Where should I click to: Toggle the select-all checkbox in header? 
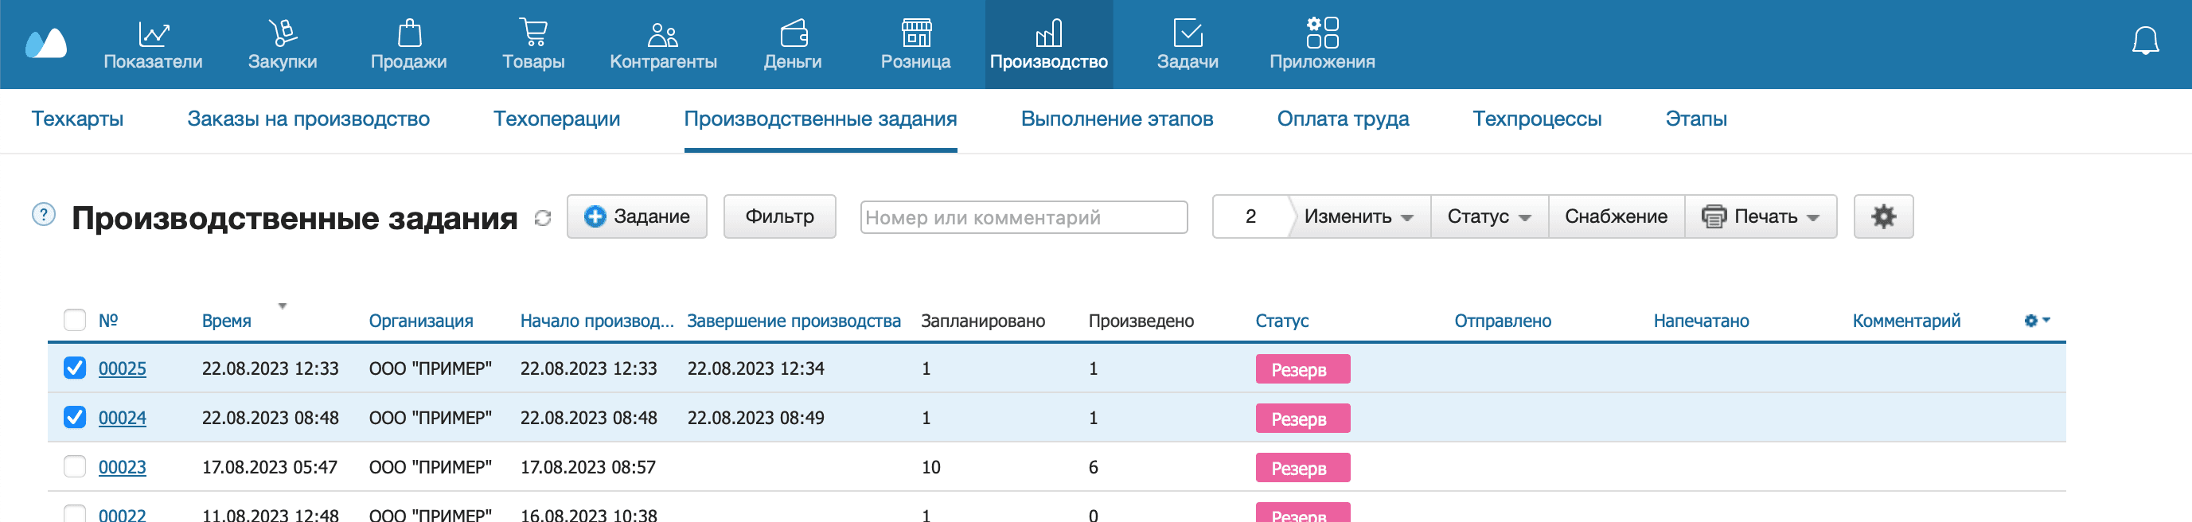[x=75, y=320]
